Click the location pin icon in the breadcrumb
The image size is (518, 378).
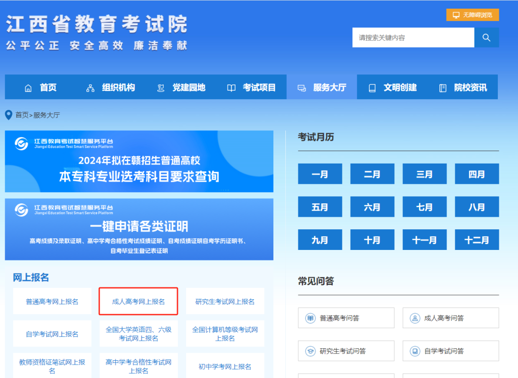pyautogui.click(x=8, y=115)
